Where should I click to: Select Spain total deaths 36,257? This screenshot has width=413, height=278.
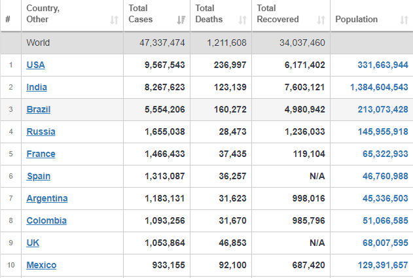232,176
